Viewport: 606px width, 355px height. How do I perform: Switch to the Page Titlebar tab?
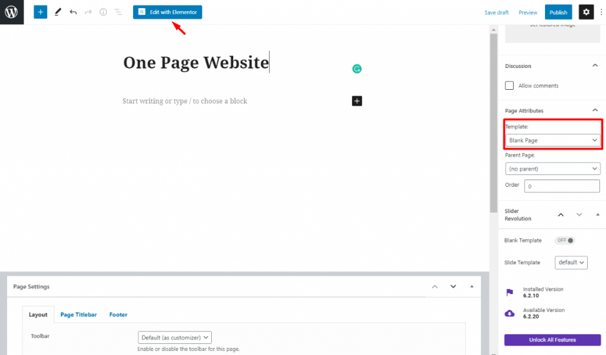tap(78, 315)
